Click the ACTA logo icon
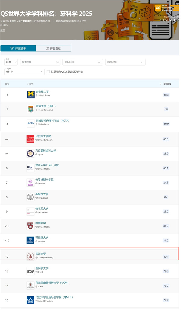Image resolution: width=181 pixels, height=310 pixels. coord(30,123)
